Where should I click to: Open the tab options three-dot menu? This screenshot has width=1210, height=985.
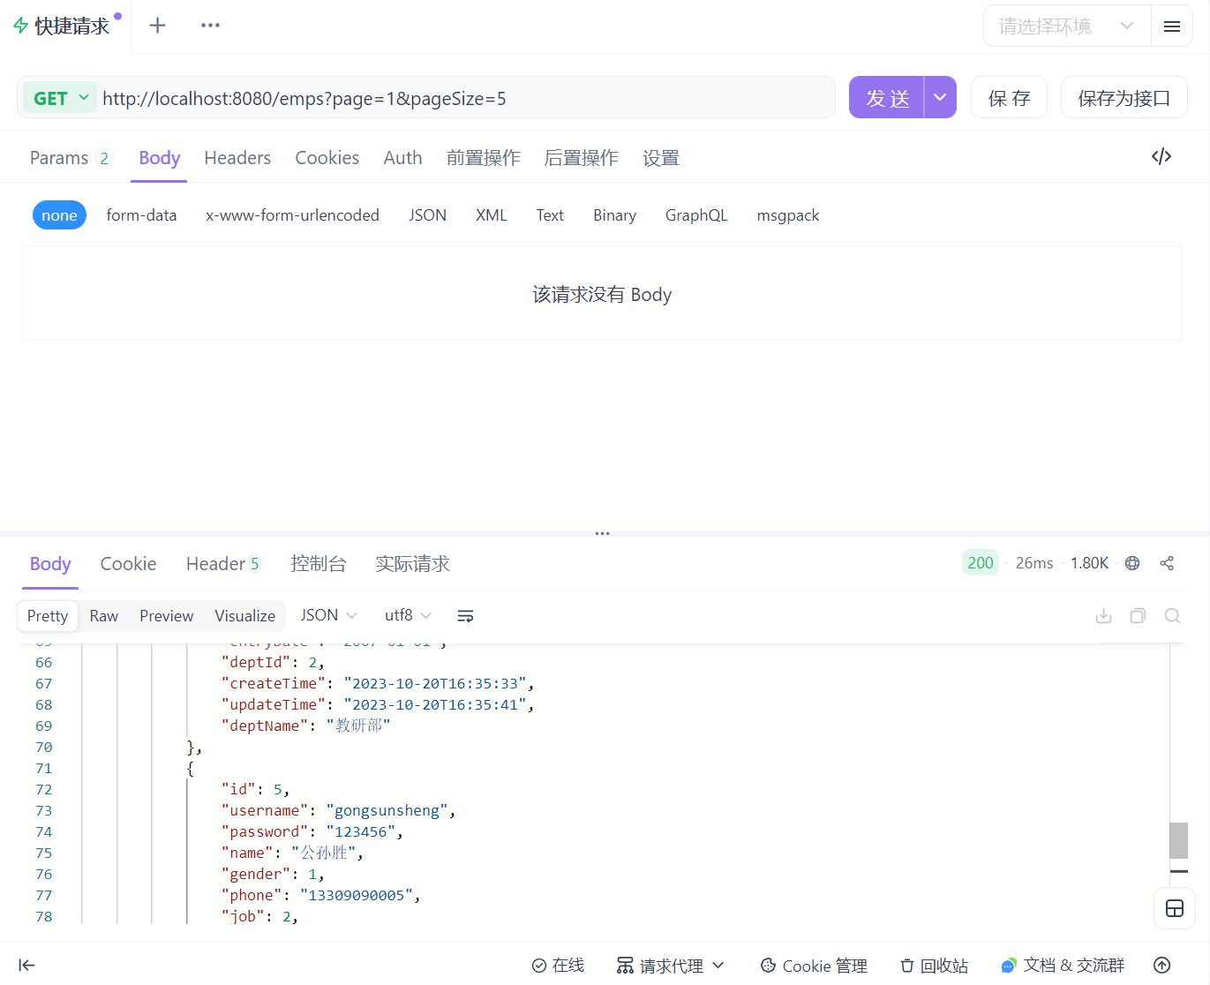point(210,26)
